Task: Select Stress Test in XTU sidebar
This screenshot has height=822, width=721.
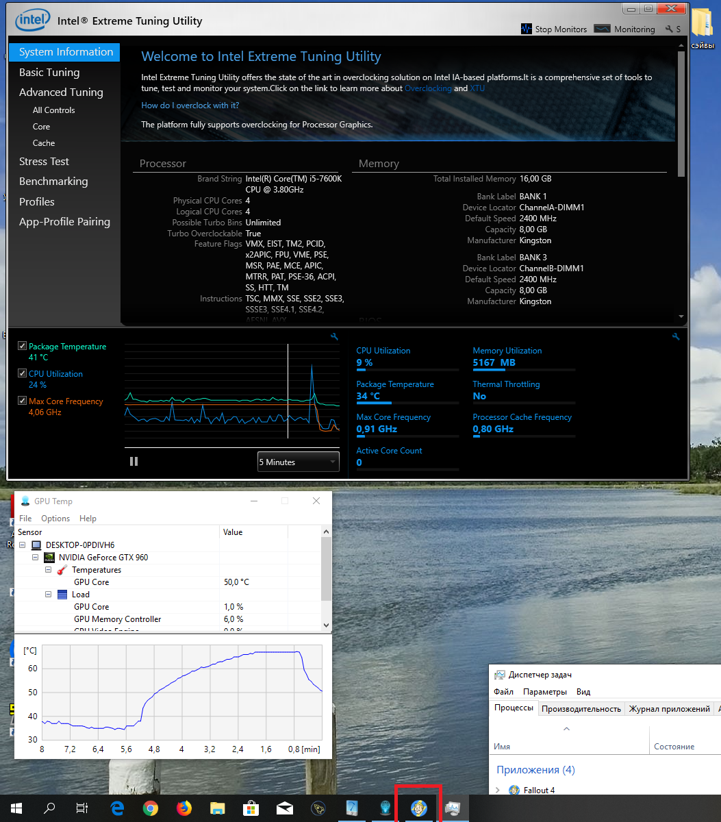Action: (x=44, y=162)
